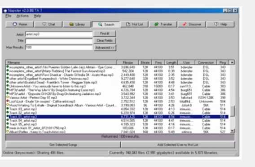Click into the empty Title field
The height and width of the screenshot is (167, 255).
59,41
